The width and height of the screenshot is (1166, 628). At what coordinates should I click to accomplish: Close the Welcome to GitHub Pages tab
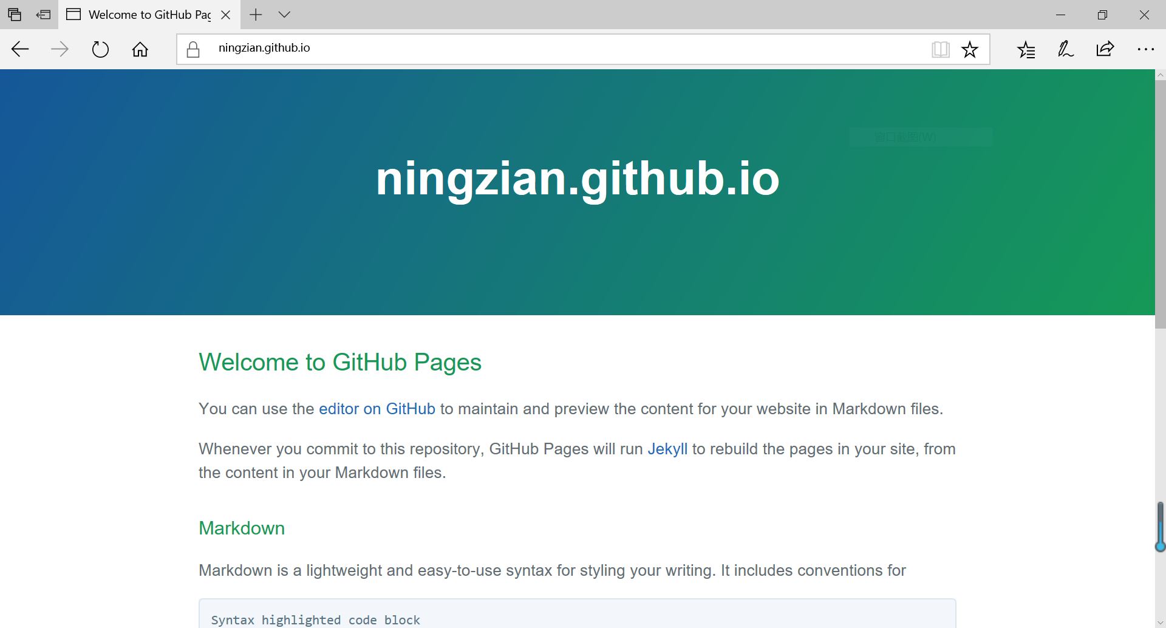click(x=226, y=15)
